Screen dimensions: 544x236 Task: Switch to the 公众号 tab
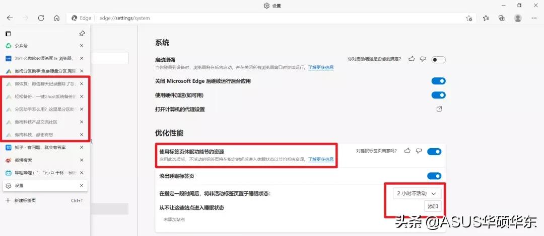tap(45, 45)
